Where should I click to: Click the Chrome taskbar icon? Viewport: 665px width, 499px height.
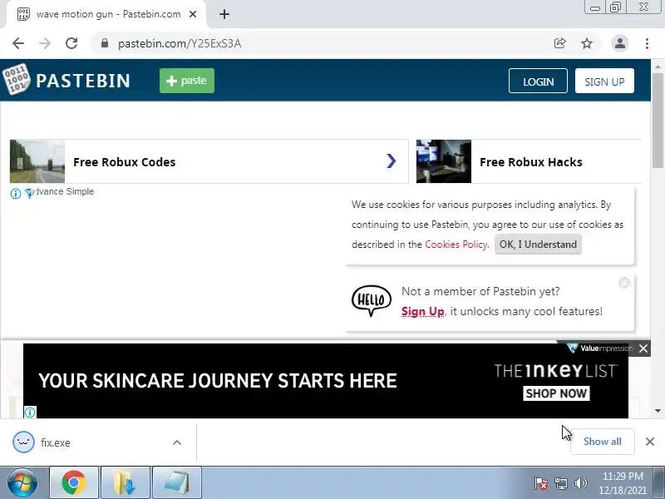coord(74,483)
